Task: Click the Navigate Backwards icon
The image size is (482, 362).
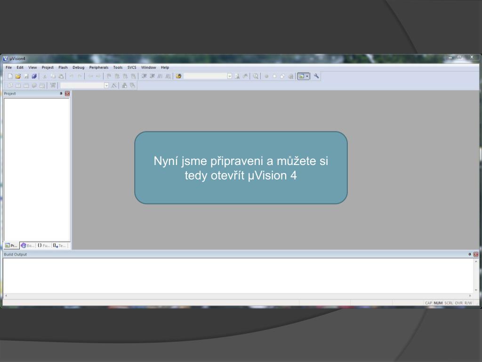Action: click(x=90, y=76)
